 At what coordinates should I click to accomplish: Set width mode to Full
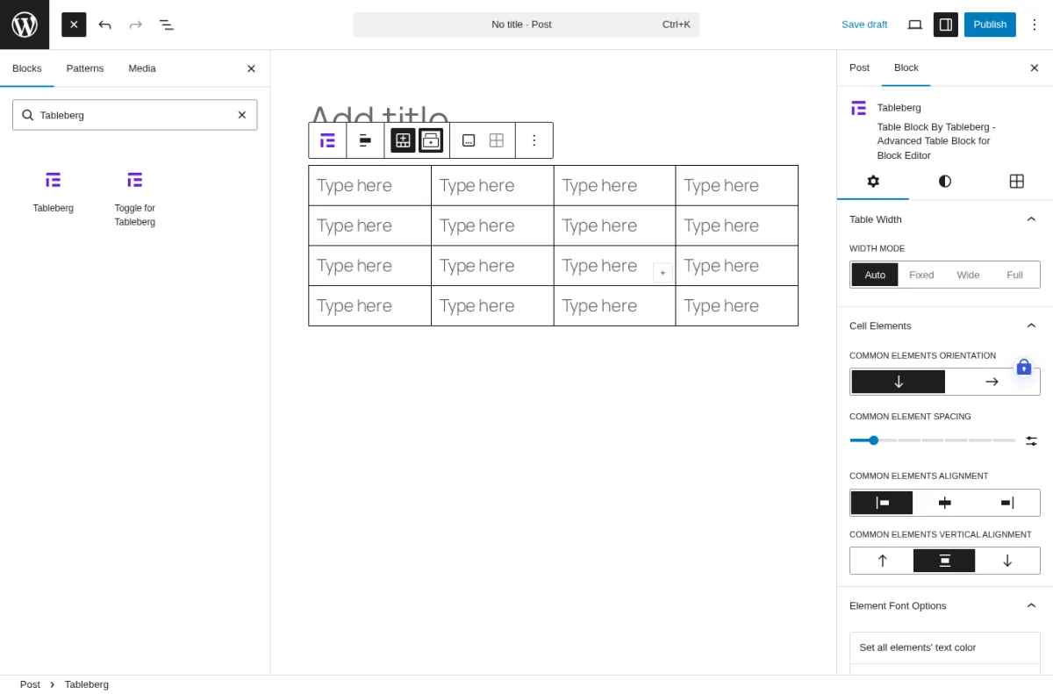(x=1014, y=275)
